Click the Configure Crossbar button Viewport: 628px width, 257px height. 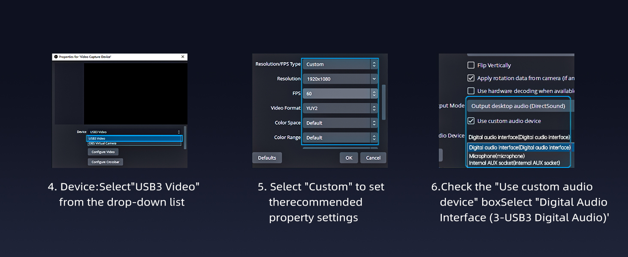click(105, 162)
